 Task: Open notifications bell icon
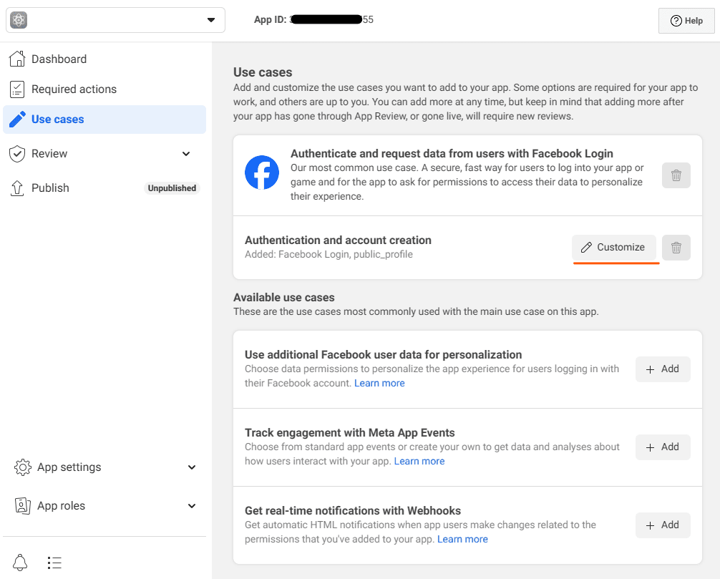tap(20, 563)
